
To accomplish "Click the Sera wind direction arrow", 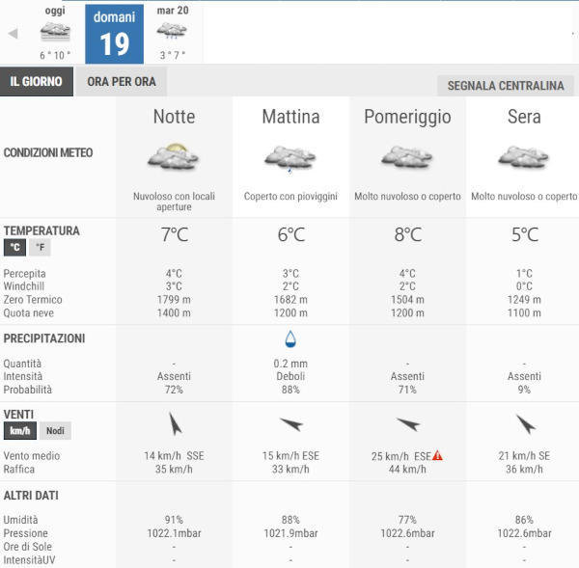I will pos(525,424).
